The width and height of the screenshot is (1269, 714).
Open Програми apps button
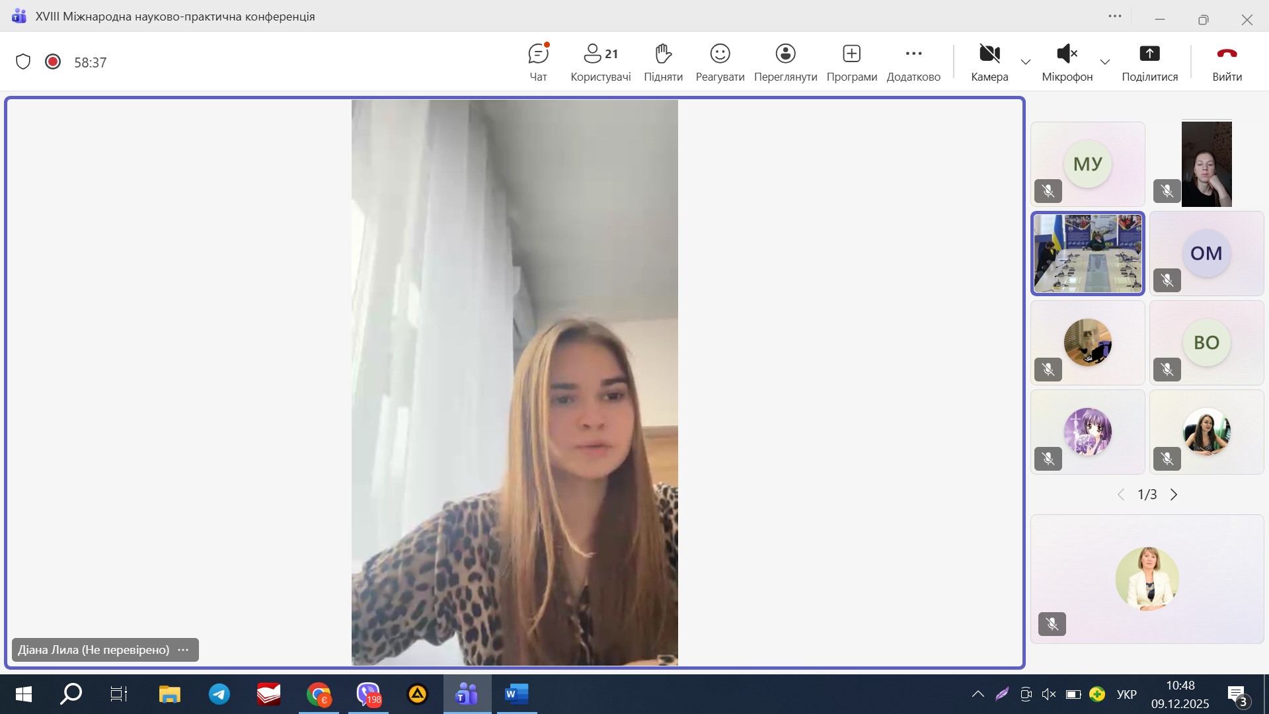[x=851, y=62]
